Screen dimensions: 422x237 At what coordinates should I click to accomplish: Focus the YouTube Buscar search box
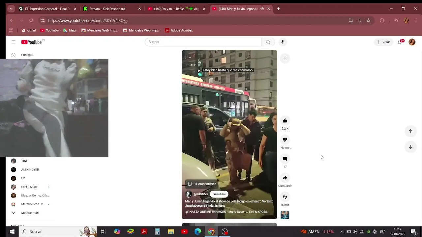[203, 42]
